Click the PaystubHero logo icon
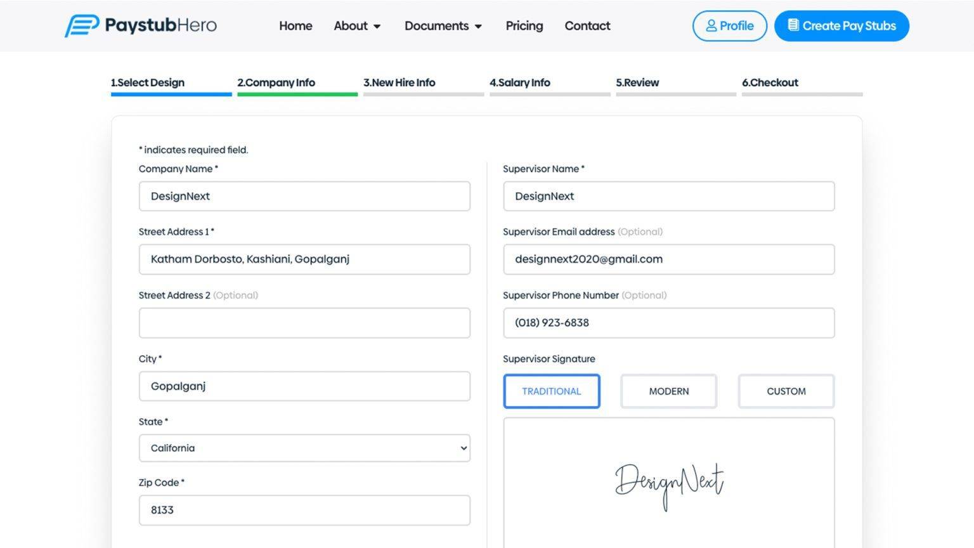This screenshot has height=548, width=974. tap(82, 26)
